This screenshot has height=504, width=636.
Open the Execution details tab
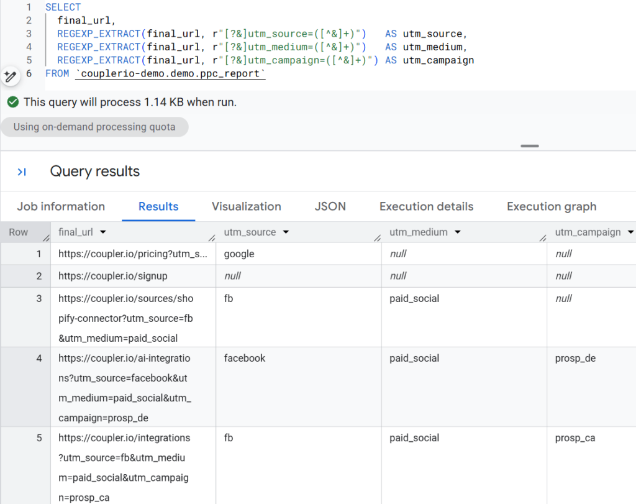[426, 206]
